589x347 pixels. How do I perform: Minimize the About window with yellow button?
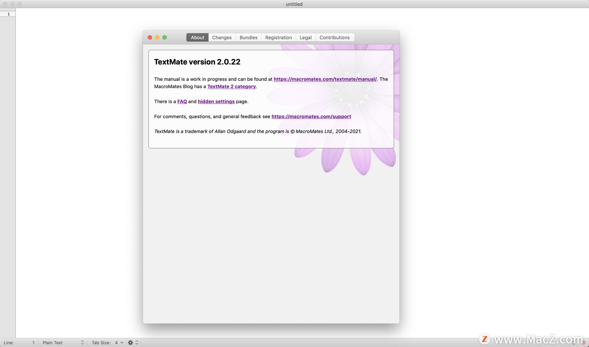coord(157,37)
